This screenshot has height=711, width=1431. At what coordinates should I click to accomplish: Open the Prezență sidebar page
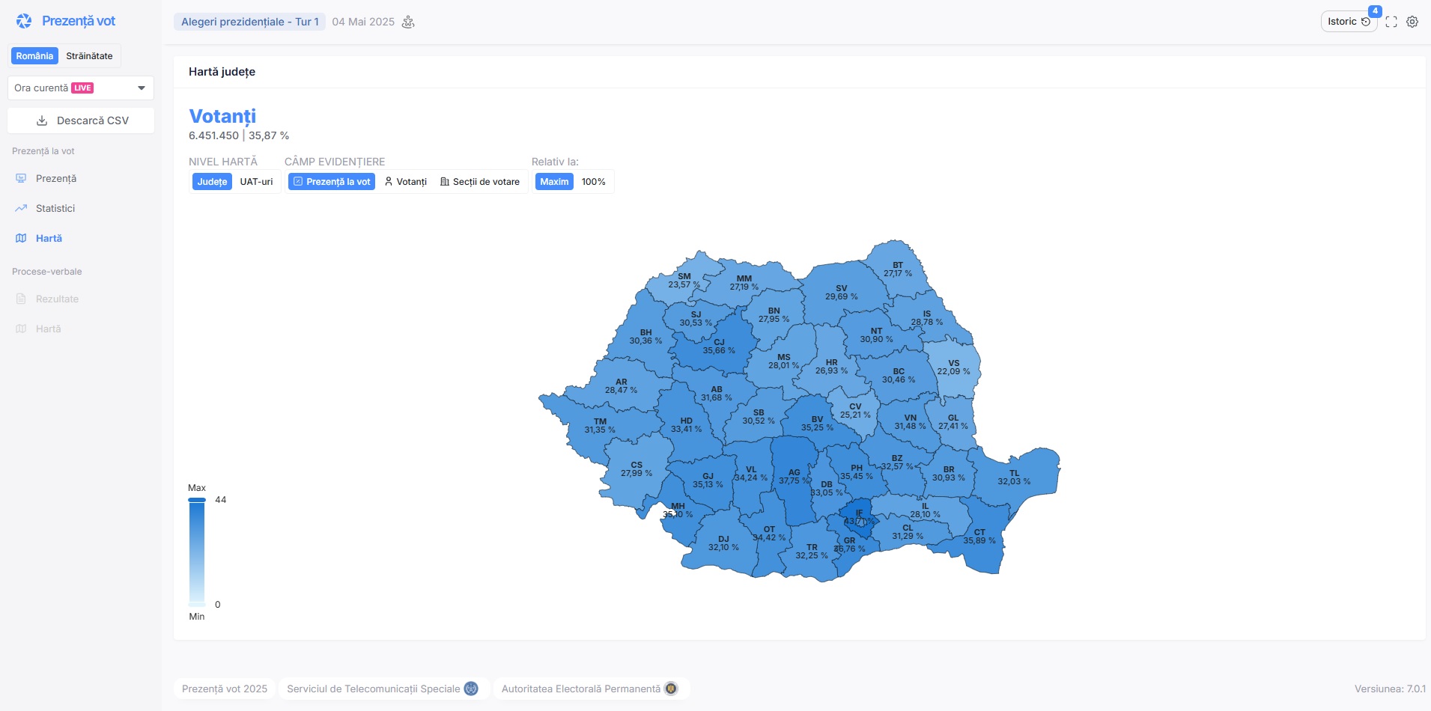pos(56,178)
